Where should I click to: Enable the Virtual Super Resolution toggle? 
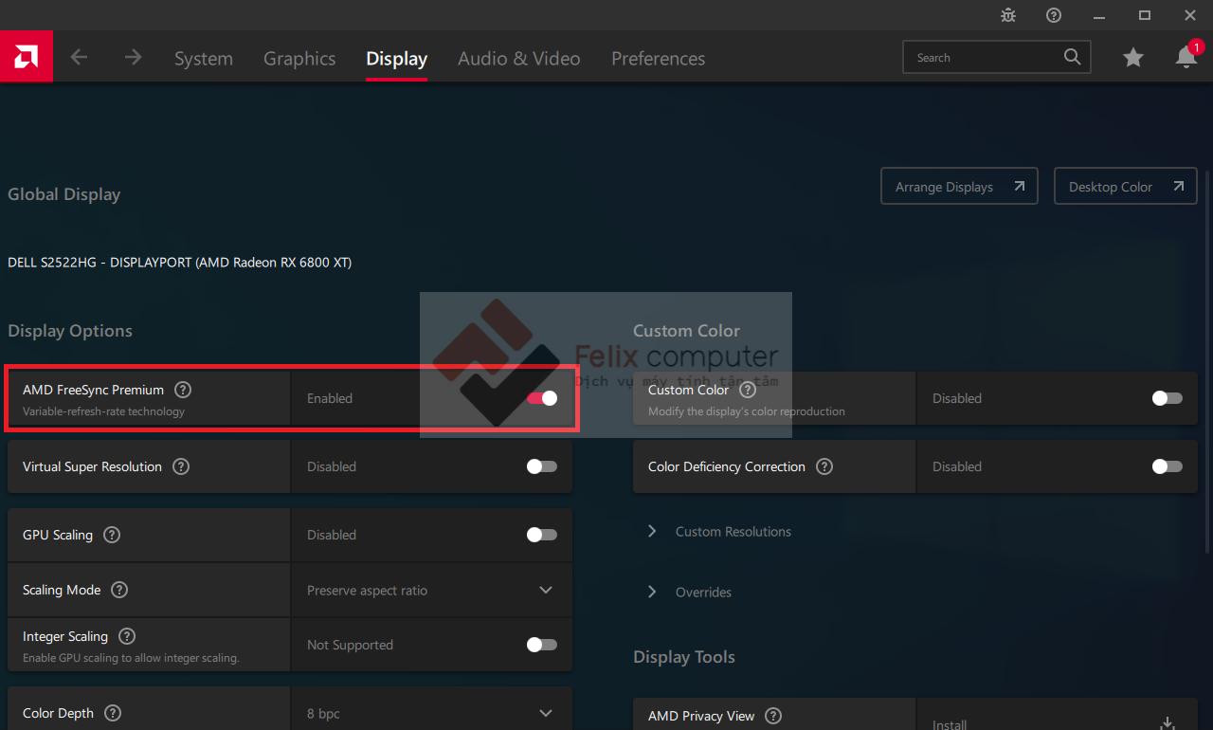[x=542, y=466]
